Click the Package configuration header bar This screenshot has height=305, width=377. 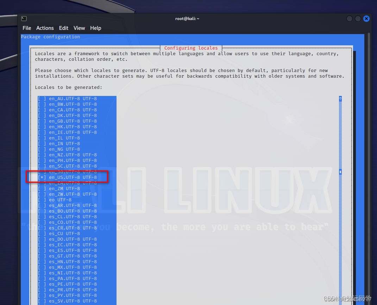click(50, 37)
